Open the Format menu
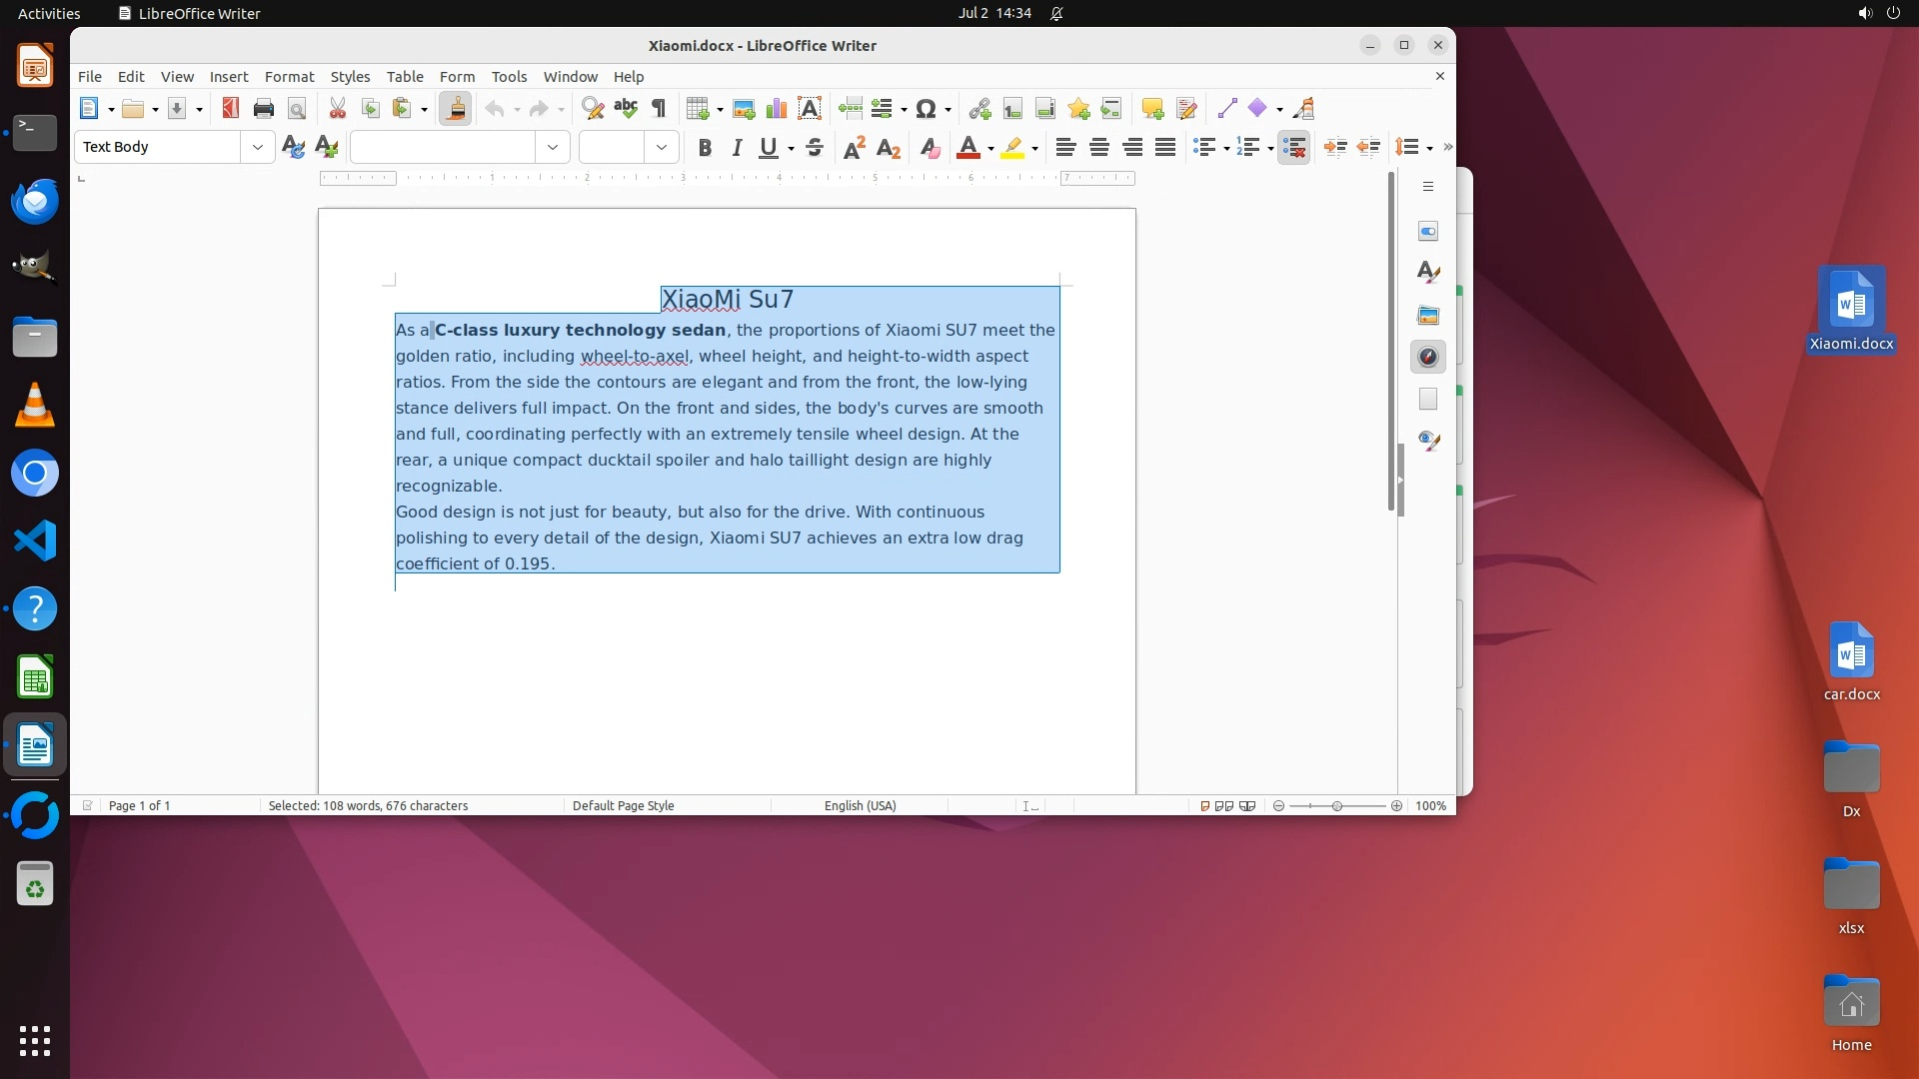The image size is (1919, 1079). coord(289,77)
